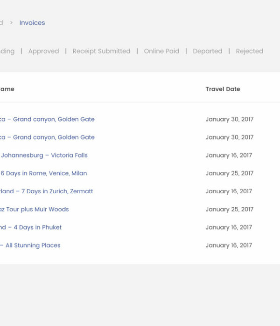Image resolution: width=280 pixels, height=326 pixels.
Task: Click the 7 Days in Zurich, Zermatt link
Action: (x=47, y=191)
